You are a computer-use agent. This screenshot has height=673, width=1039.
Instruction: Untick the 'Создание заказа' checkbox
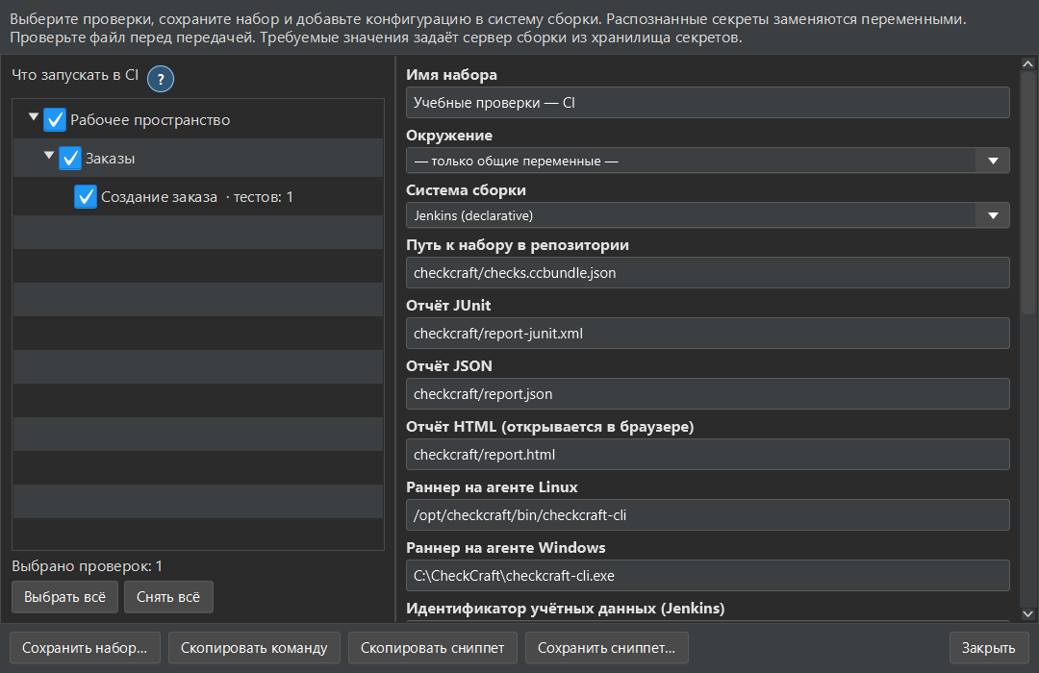(x=85, y=197)
